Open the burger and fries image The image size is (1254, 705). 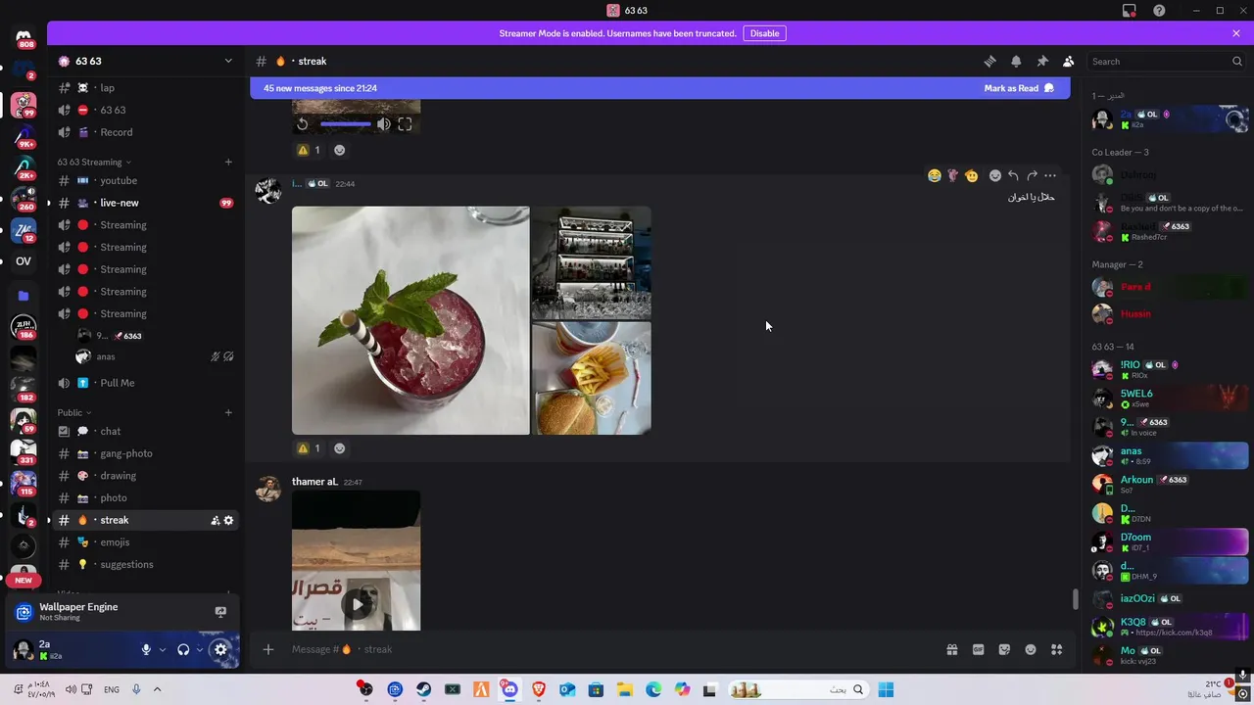click(592, 378)
